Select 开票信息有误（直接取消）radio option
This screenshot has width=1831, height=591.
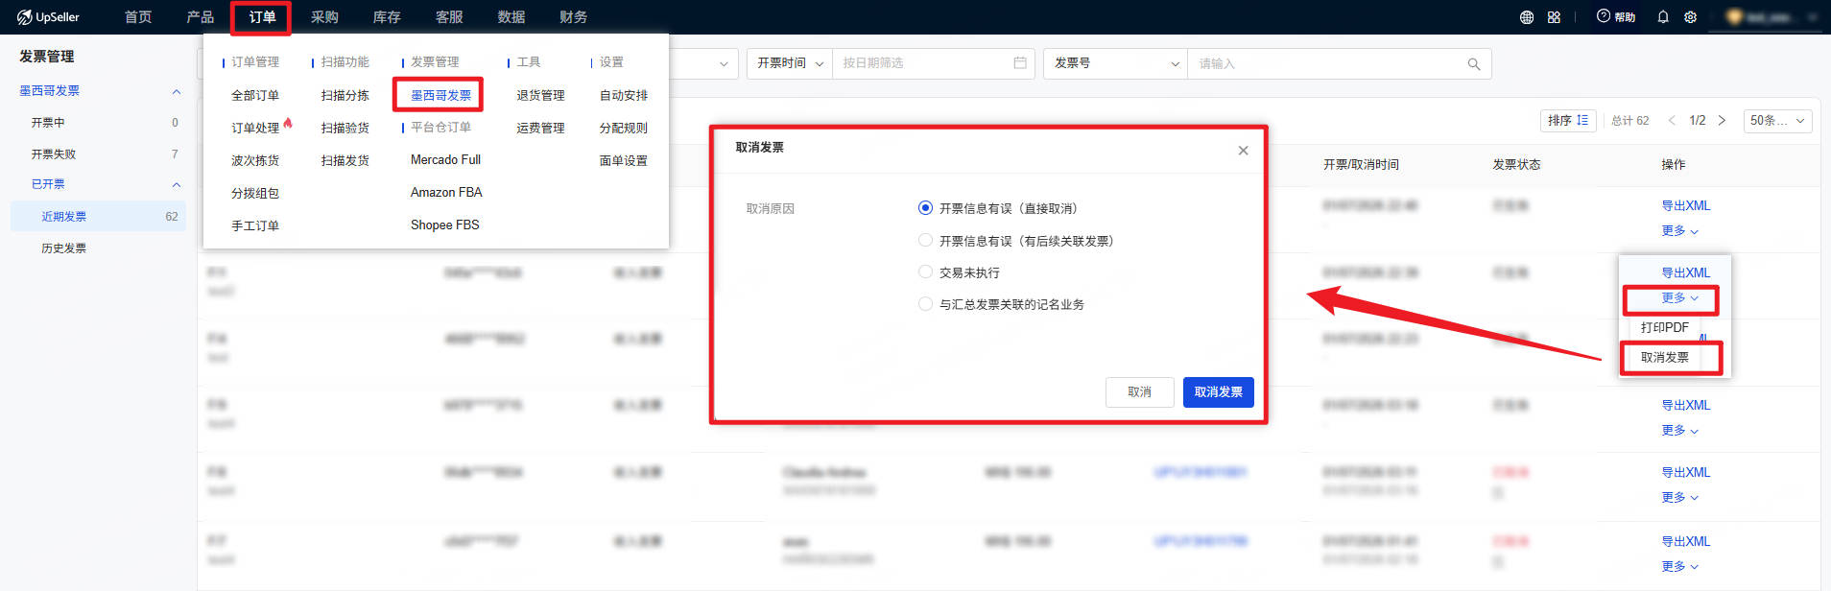925,208
